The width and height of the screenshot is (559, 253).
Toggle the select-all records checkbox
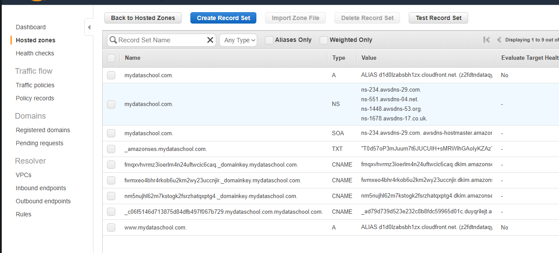click(x=111, y=58)
